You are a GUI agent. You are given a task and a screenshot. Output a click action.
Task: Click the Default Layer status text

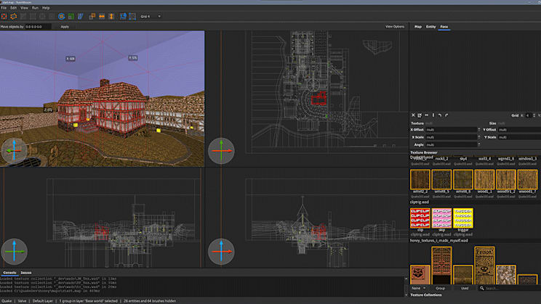43,301
